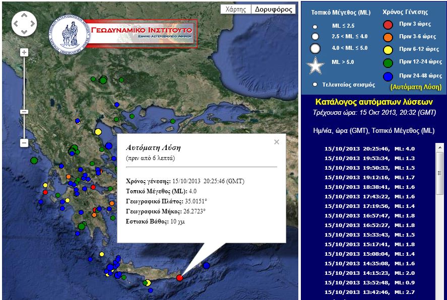
Task: Pan the map up with the arrow
Action: pos(24,16)
